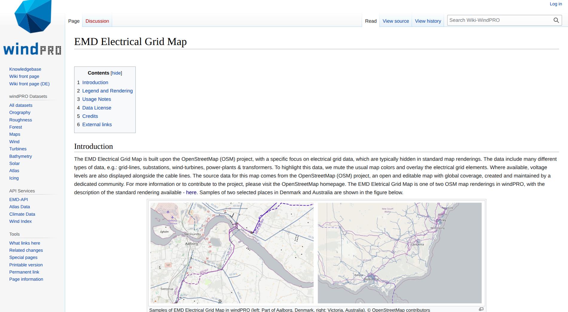Open All datasets link
The height and width of the screenshot is (312, 568).
[21, 105]
